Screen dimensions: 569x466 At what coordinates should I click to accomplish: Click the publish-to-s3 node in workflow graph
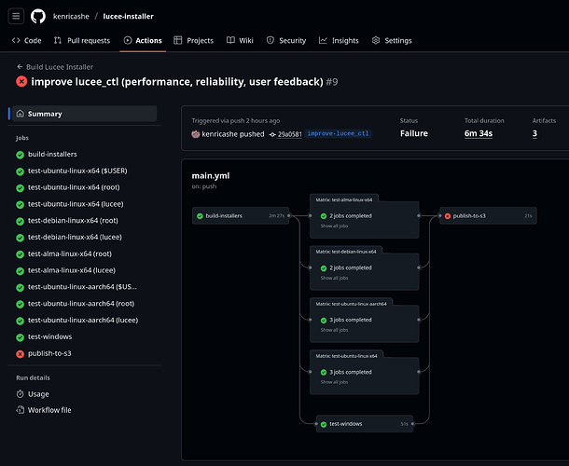click(488, 216)
